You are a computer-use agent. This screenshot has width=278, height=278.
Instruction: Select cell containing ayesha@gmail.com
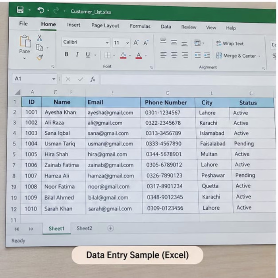[x=113, y=112]
